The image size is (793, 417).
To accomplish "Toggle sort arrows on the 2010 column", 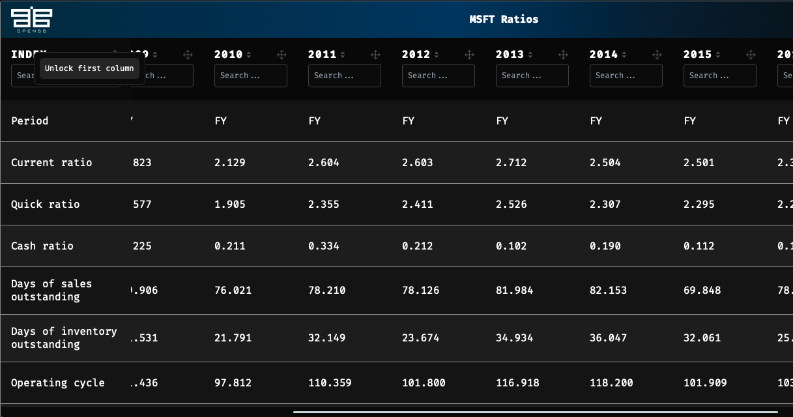I will click(249, 55).
